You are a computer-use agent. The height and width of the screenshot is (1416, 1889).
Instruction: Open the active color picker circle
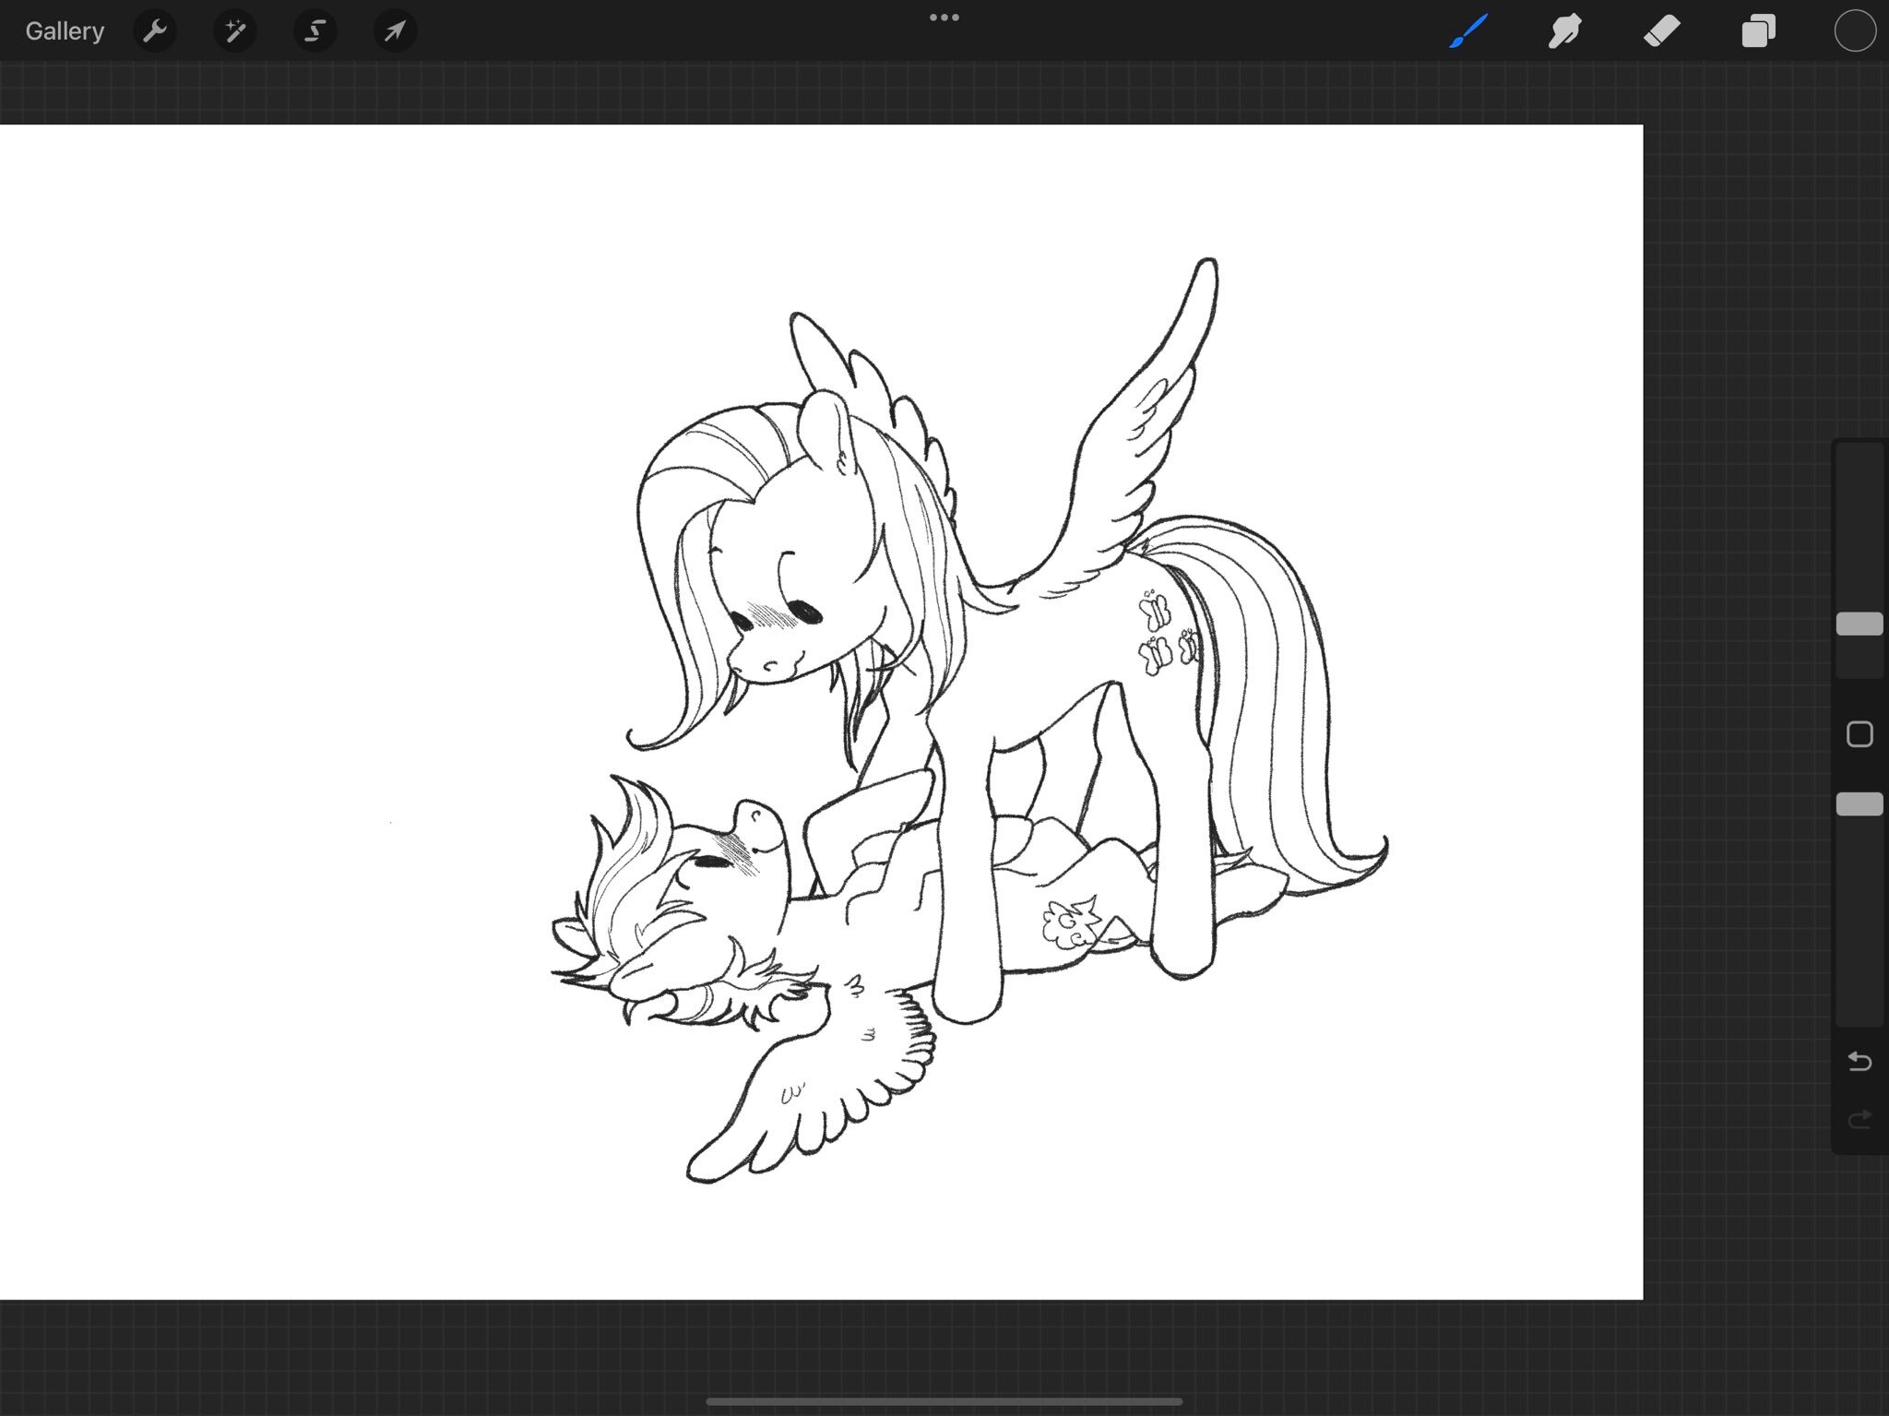[x=1855, y=31]
